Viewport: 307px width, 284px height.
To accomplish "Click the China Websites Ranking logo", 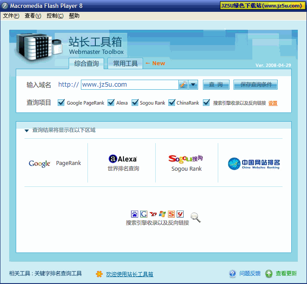I will click(x=254, y=164).
